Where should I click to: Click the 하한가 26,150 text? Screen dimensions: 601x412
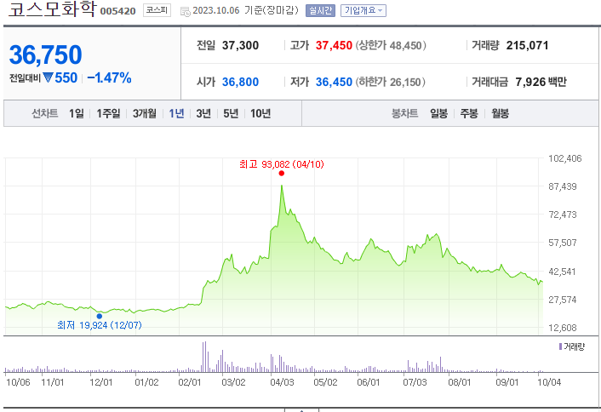pyautogui.click(x=390, y=82)
